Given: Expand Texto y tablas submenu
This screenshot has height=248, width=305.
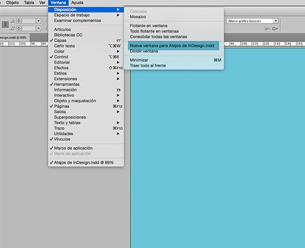Looking at the screenshot, I should click(x=86, y=123).
